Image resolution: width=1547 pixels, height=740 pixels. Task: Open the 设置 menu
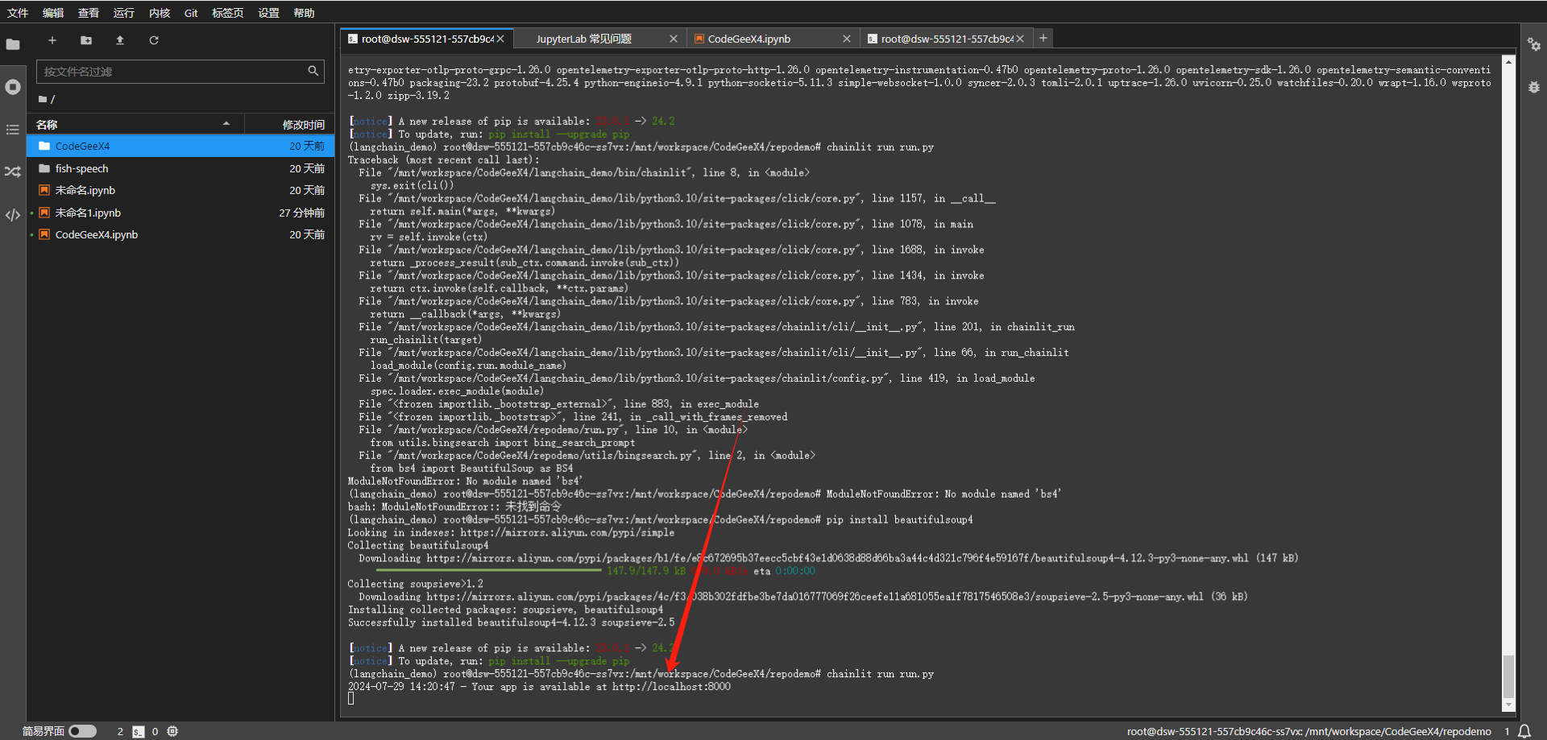coord(268,13)
